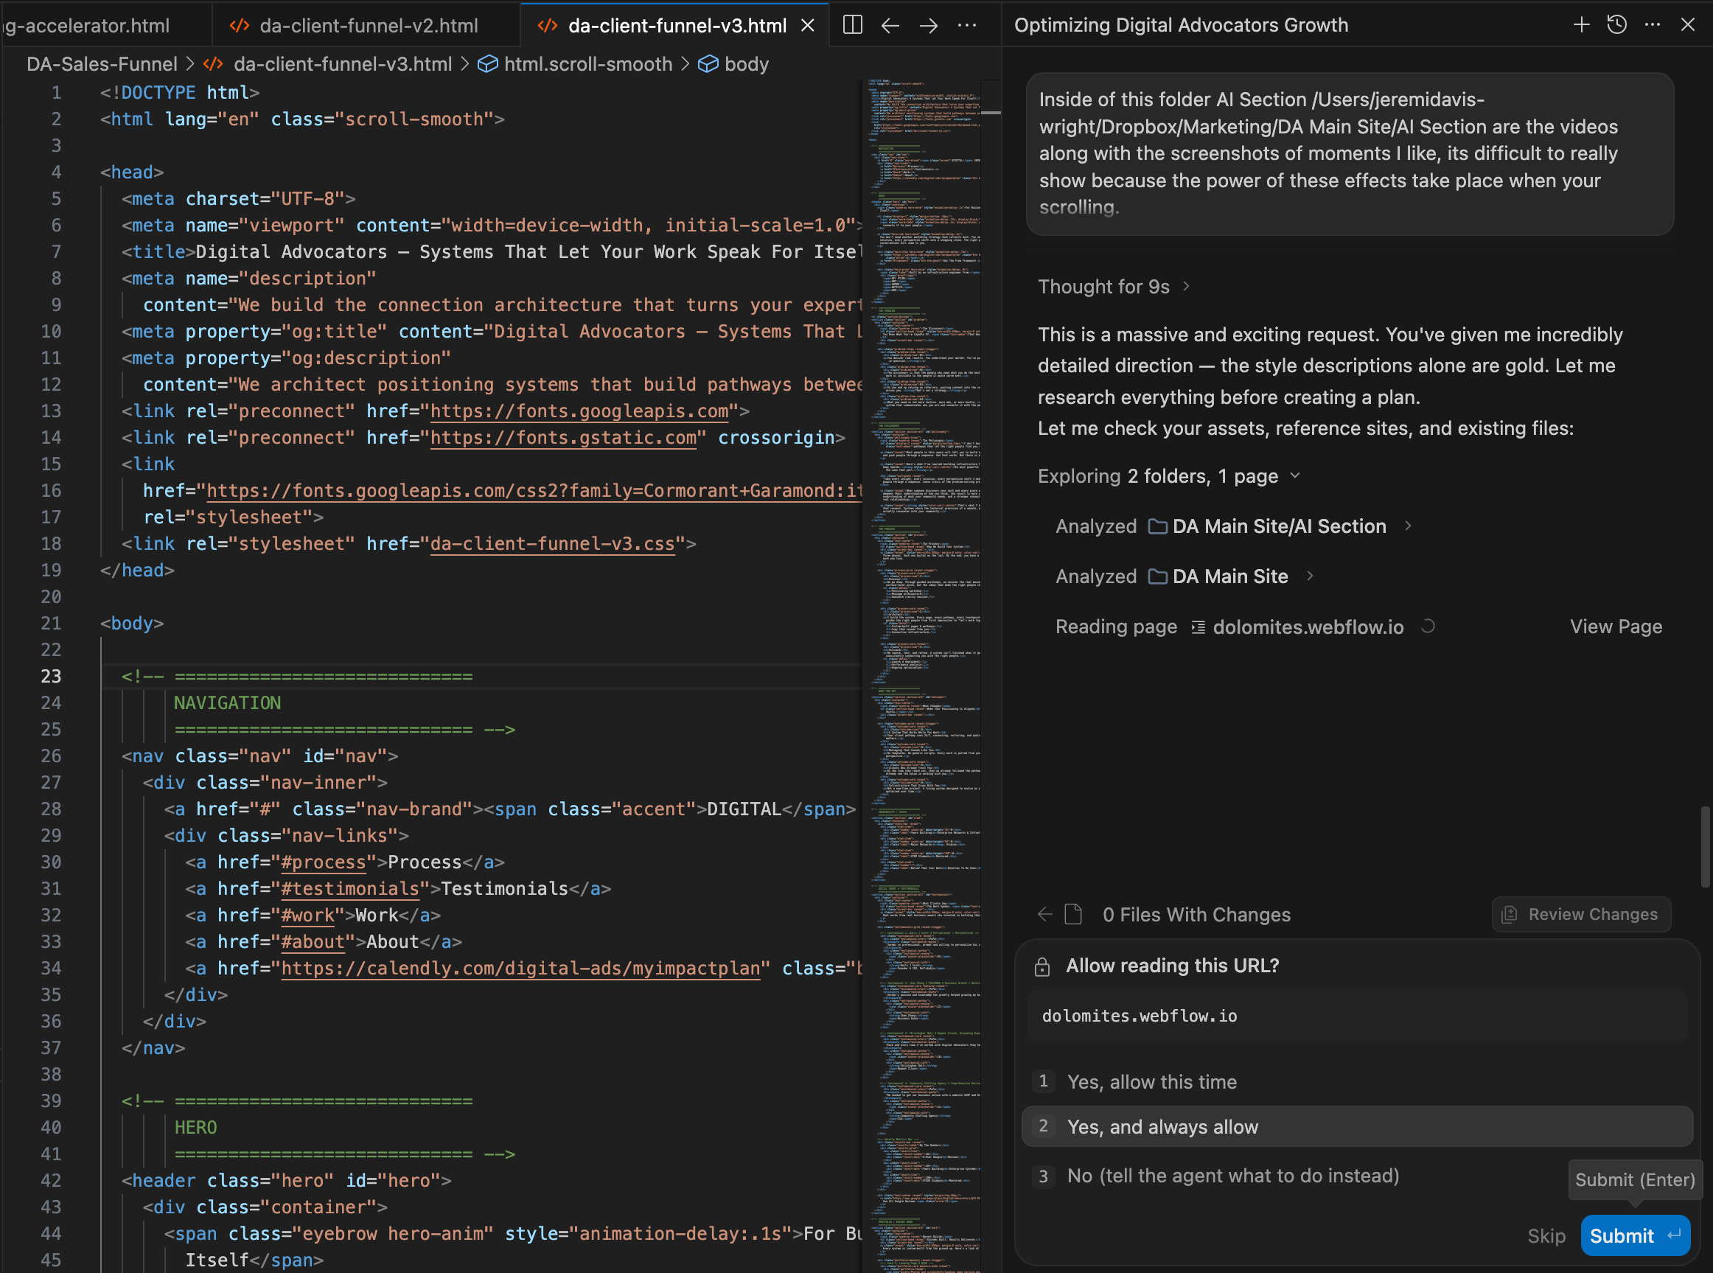Image resolution: width=1713 pixels, height=1273 pixels.
Task: Select 'Yes, and always allow' option
Action: (1357, 1126)
